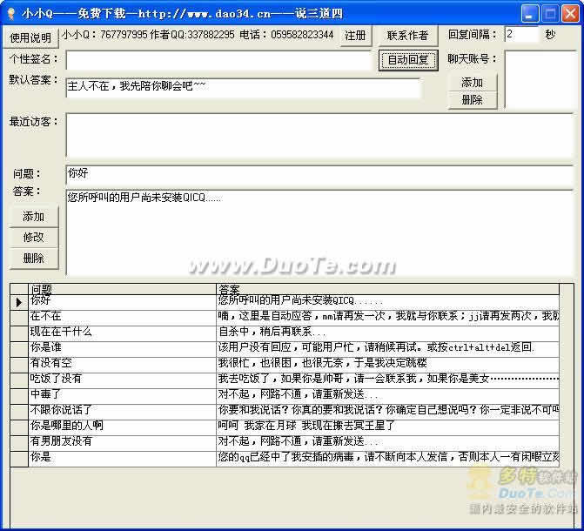Screen dimensions: 584x531
Task: Click the row selector arrow beside 你好
Action: [19, 301]
